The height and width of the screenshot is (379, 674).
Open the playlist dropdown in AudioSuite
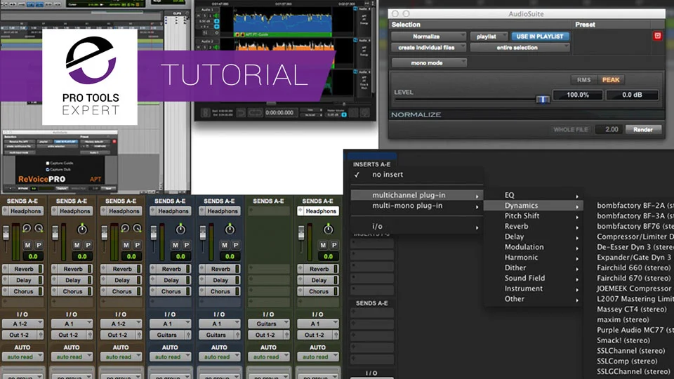489,36
